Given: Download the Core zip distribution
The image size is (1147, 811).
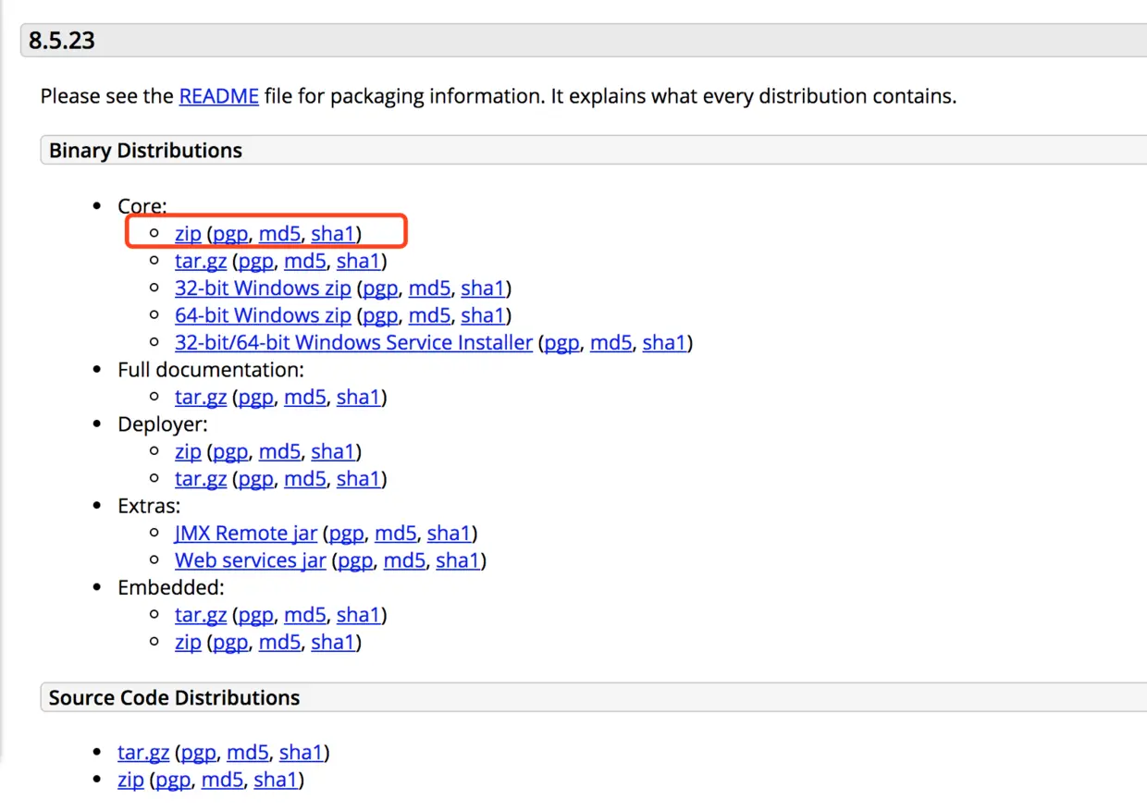Looking at the screenshot, I should point(188,234).
